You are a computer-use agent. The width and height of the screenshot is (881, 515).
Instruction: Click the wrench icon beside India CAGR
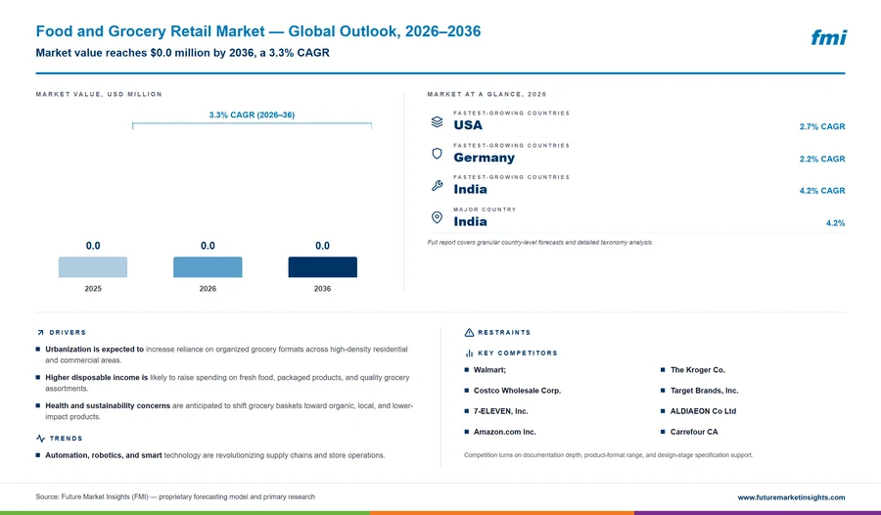(x=437, y=185)
